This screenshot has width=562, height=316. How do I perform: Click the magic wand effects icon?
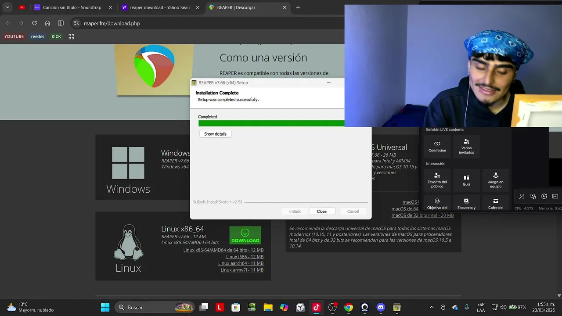click(522, 197)
